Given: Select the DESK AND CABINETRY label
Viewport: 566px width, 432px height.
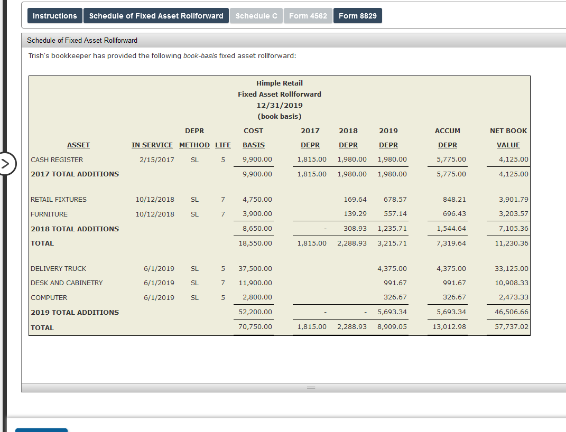Looking at the screenshot, I should pyautogui.click(x=67, y=283).
